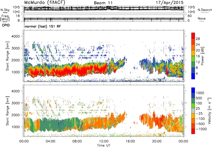Pick the bright blue bottom Power colorbar segment
212x147 pixels.
click(x=193, y=76)
